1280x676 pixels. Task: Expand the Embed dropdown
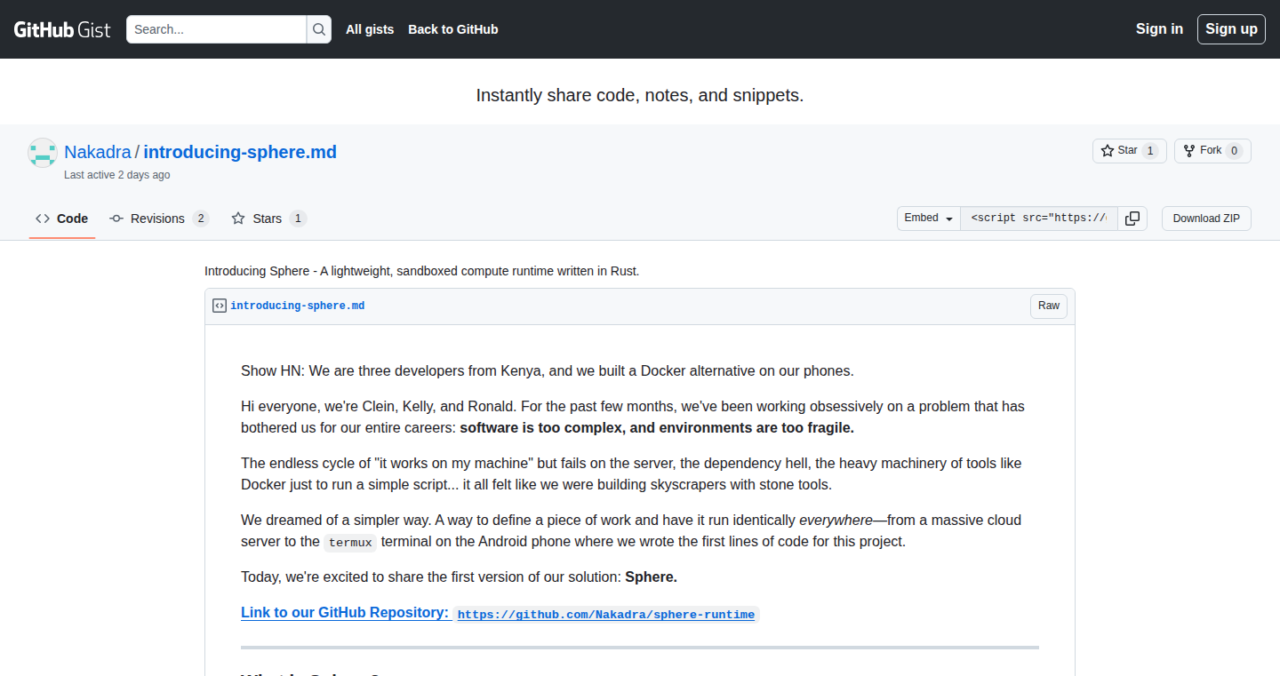929,219
